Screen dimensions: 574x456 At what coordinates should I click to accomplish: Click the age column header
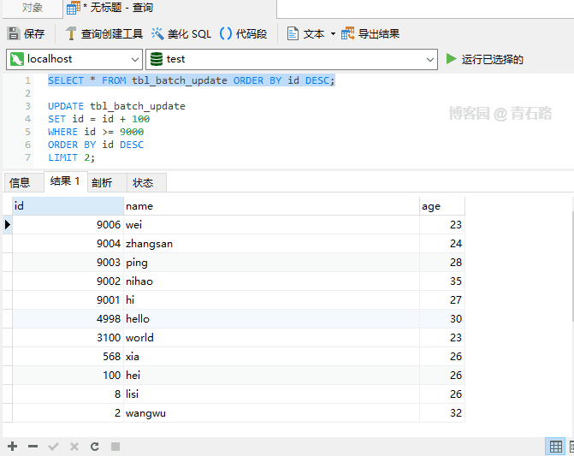(442, 206)
